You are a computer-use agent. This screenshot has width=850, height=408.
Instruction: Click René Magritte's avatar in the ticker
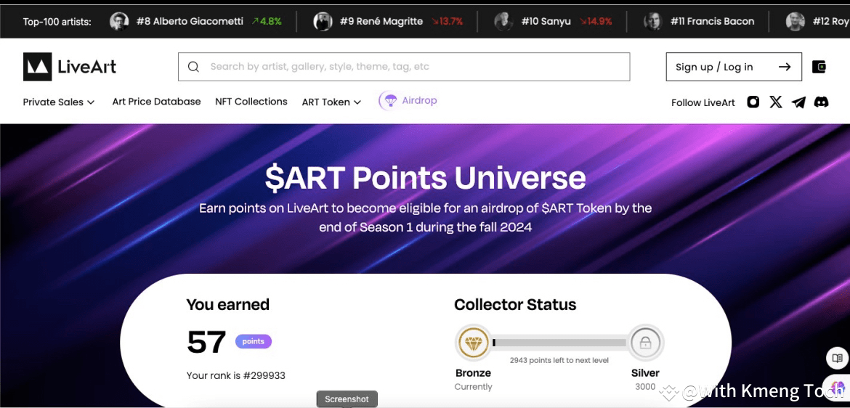click(323, 22)
